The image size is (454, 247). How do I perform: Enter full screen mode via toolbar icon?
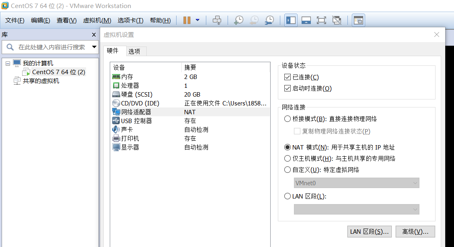(321, 20)
